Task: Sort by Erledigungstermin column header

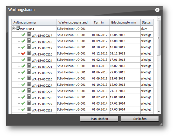Action: point(125,22)
